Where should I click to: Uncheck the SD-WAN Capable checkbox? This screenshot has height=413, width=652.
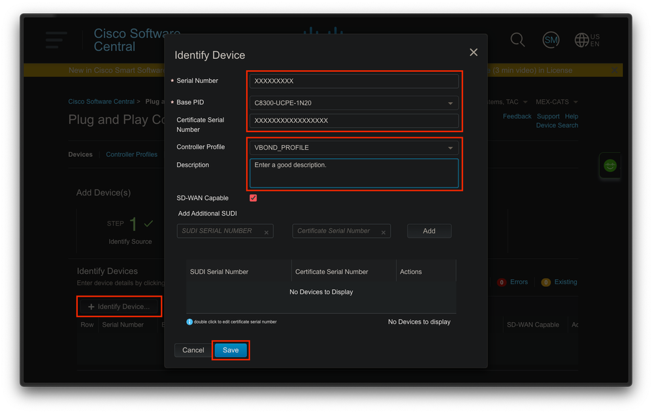point(253,198)
